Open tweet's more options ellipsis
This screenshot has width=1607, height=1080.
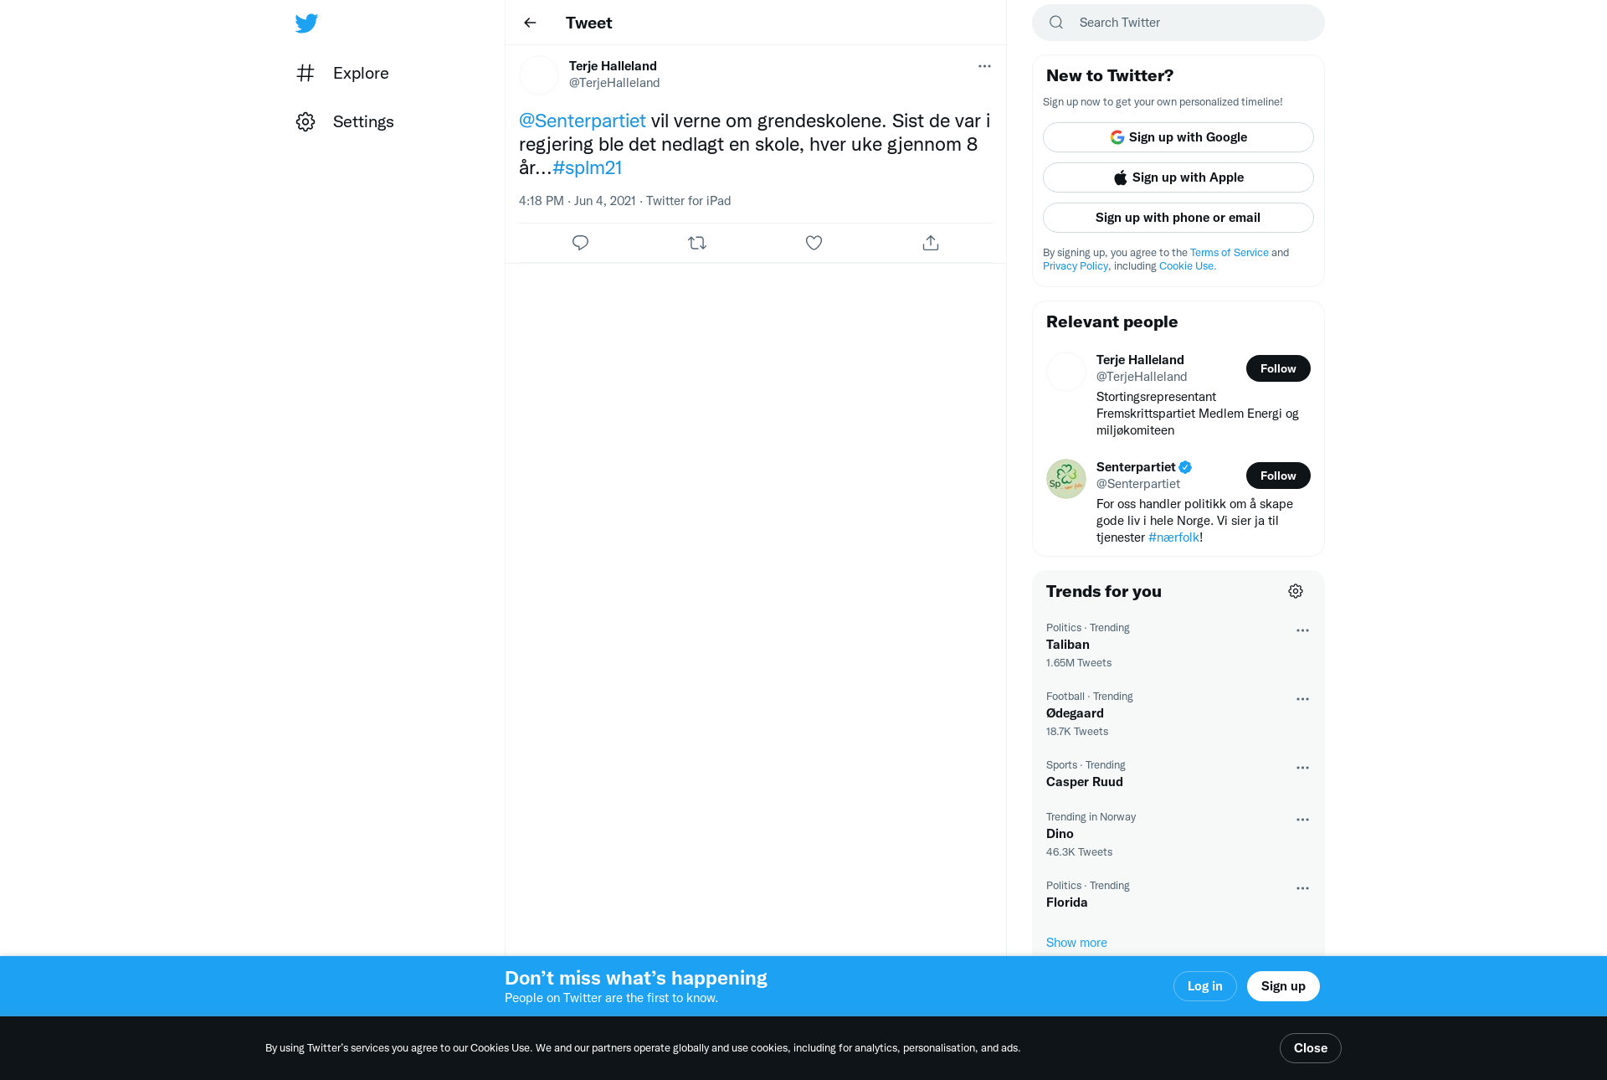984,66
